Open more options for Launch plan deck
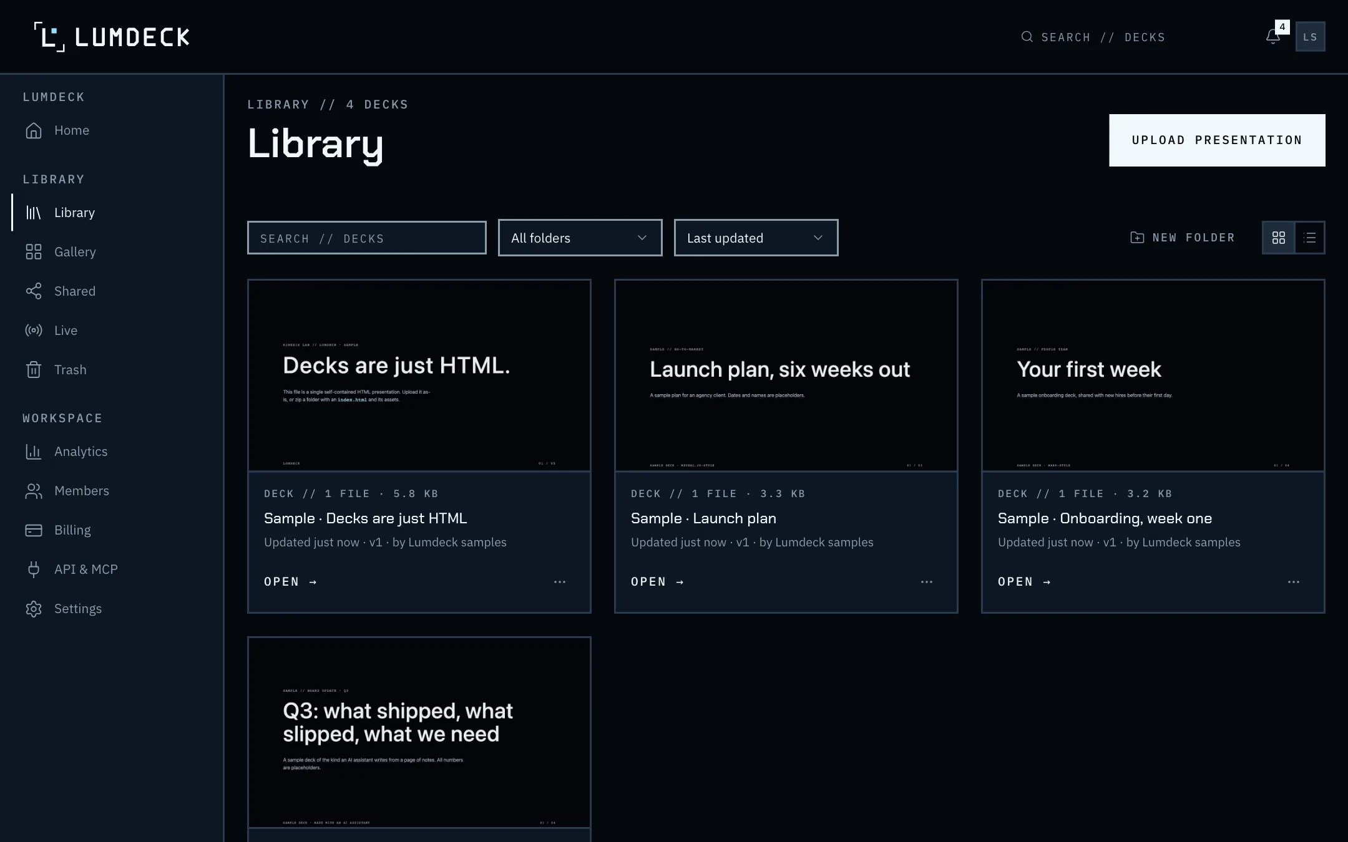 [927, 582]
